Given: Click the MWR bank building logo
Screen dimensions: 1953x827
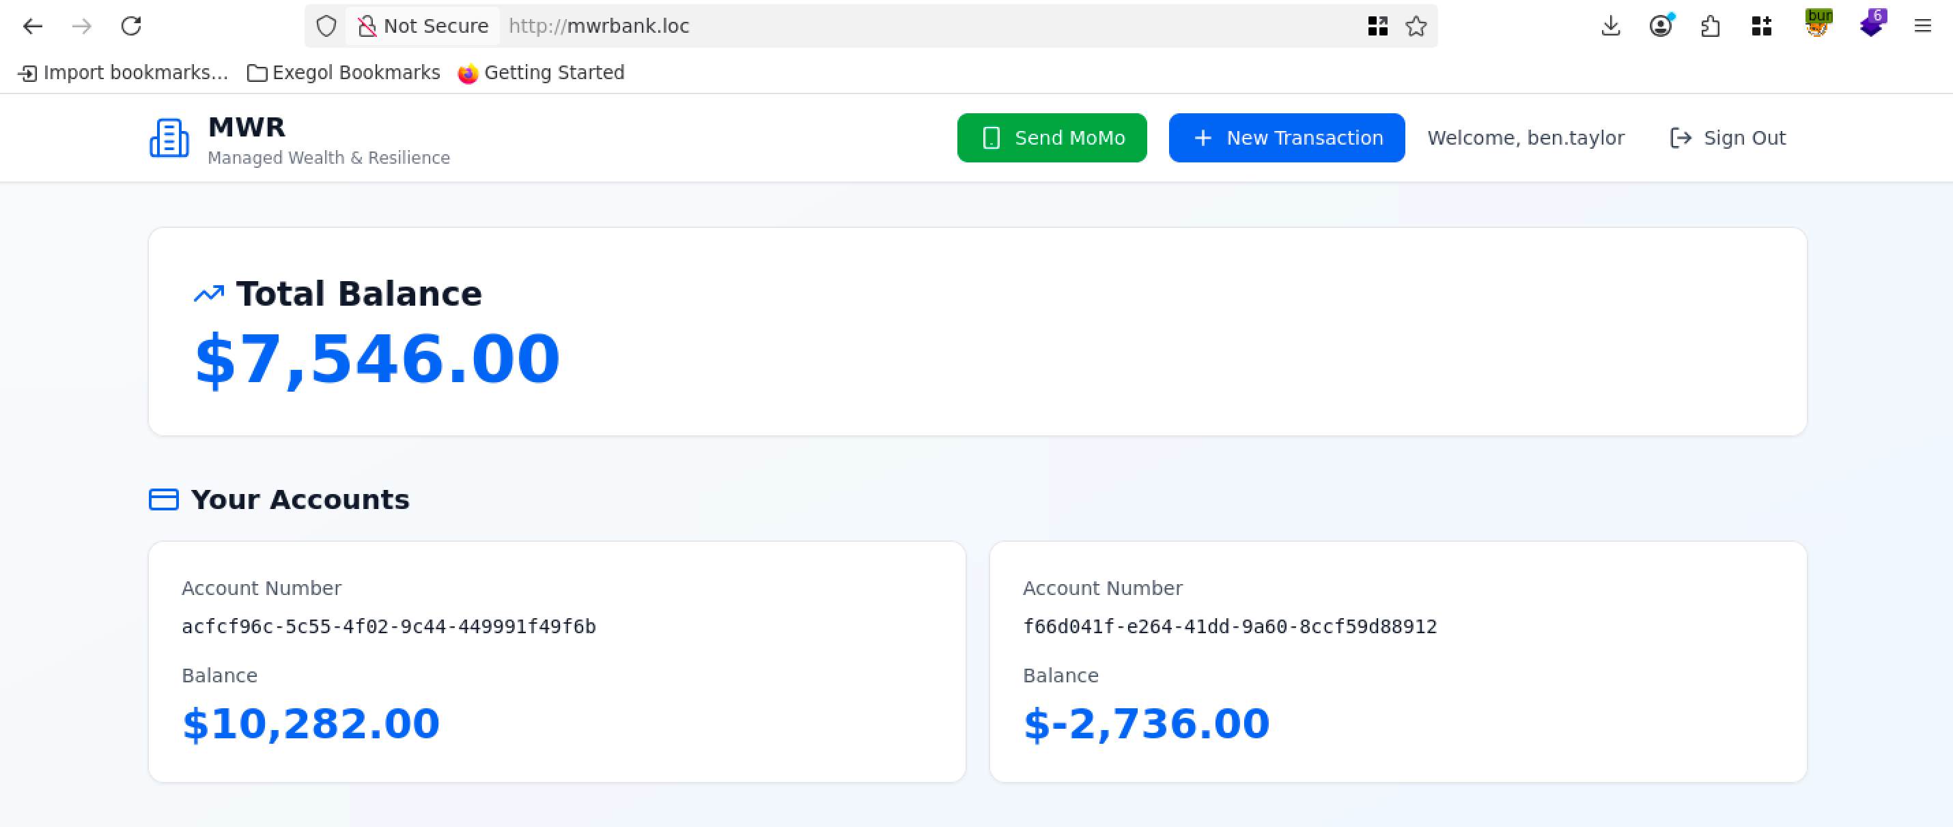Looking at the screenshot, I should click(x=169, y=138).
